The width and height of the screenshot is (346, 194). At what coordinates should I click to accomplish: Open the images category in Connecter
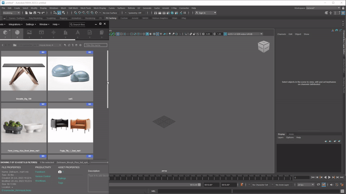[29, 33]
